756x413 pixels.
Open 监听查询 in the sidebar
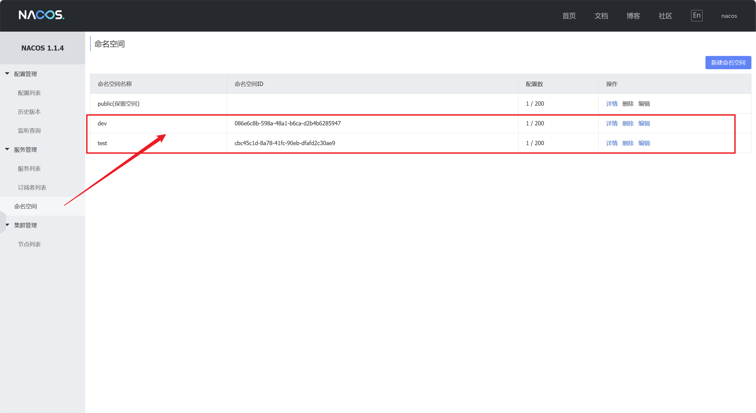coord(29,131)
